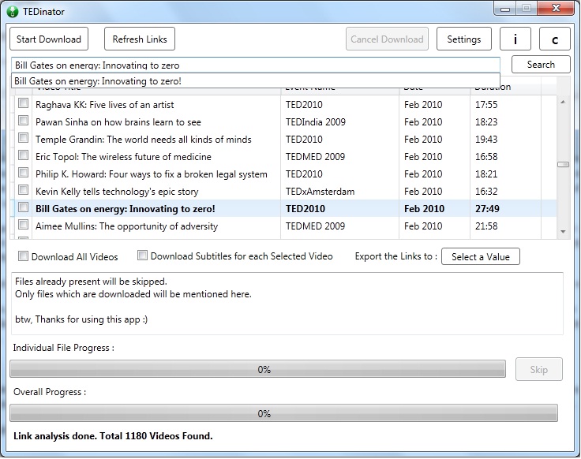Click the Overall Progress bar
581x459 pixels.
283,413
